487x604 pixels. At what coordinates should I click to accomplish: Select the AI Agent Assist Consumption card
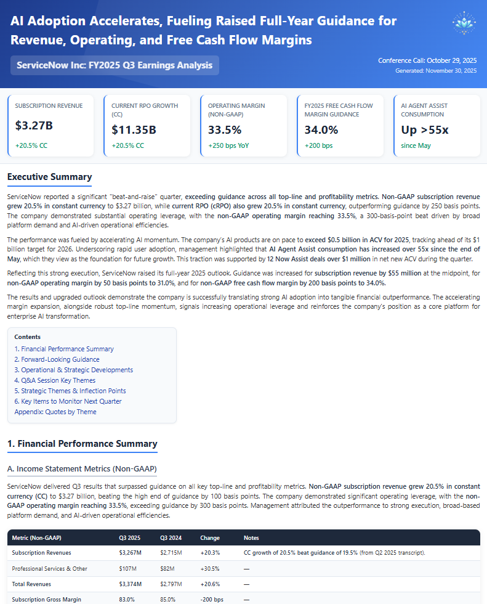[437, 126]
